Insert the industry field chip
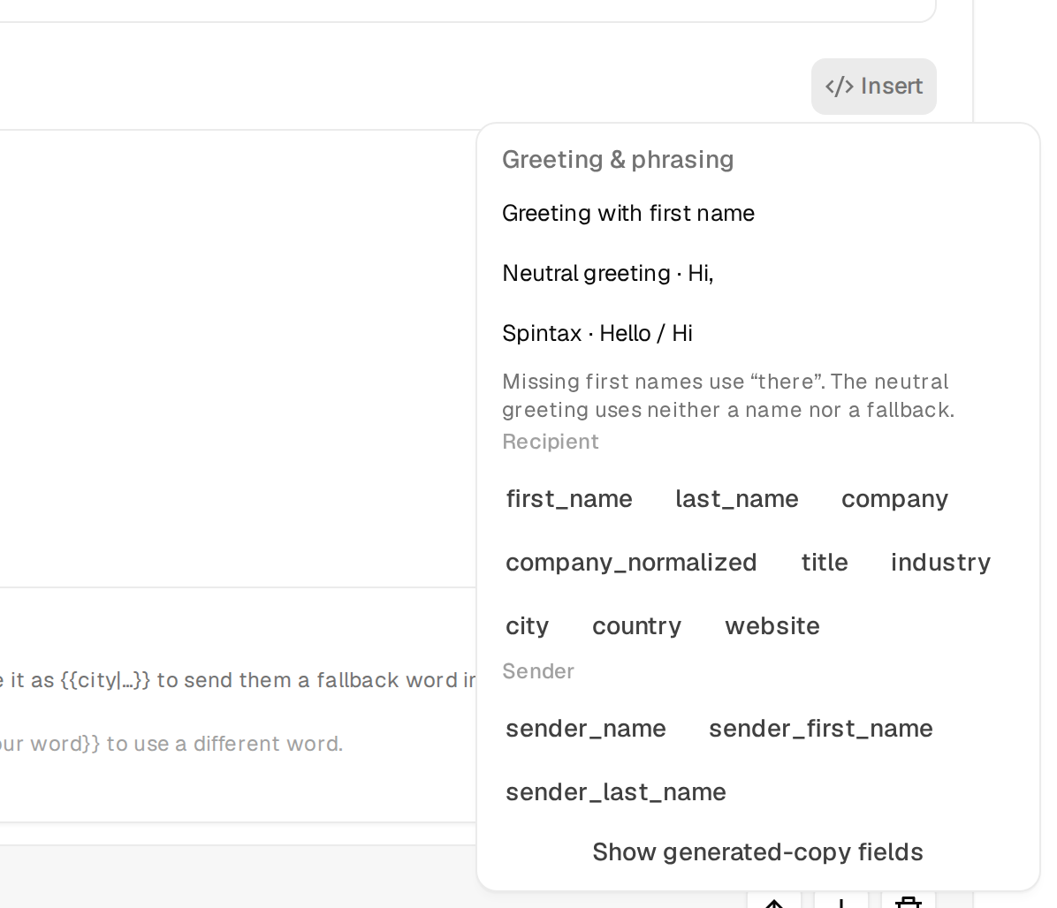1057x908 pixels. pyautogui.click(x=940, y=563)
